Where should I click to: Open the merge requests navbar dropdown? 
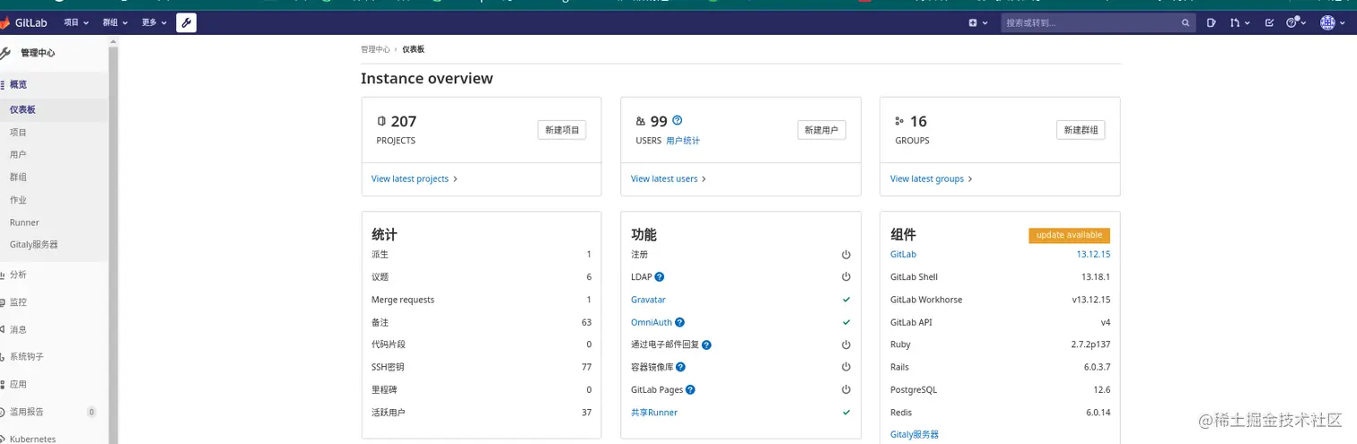(x=1239, y=22)
